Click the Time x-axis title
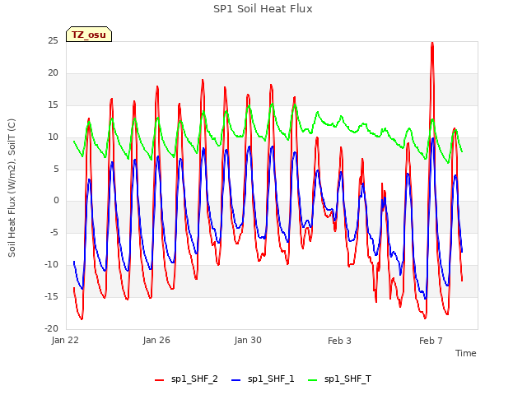 click(x=466, y=353)
